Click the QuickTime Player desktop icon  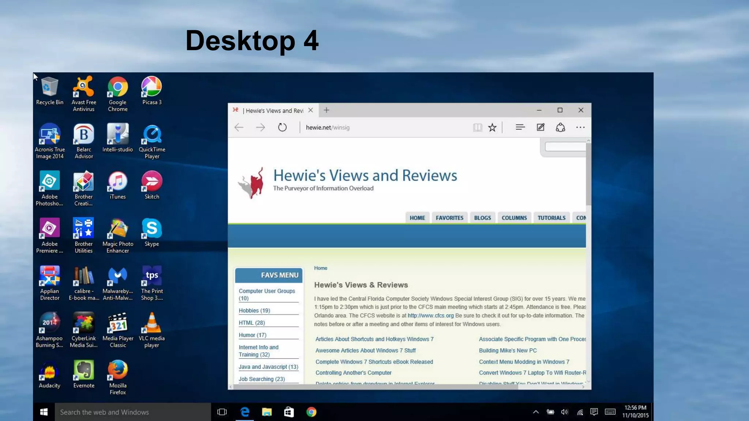pos(152,141)
